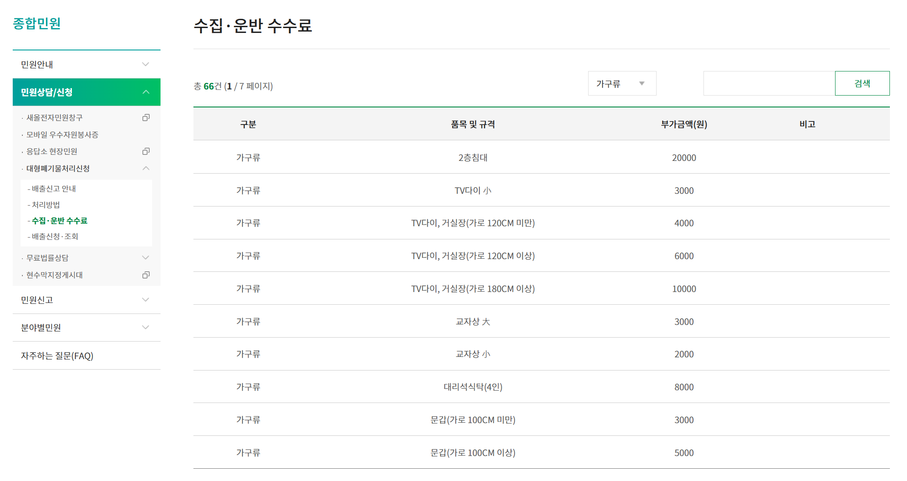Click external link icon beside 응답소 현장민원
The height and width of the screenshot is (481, 907).
point(146,151)
